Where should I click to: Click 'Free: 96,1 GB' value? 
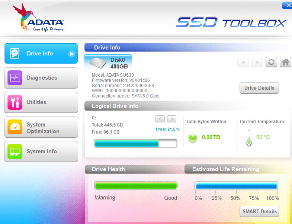(106, 132)
